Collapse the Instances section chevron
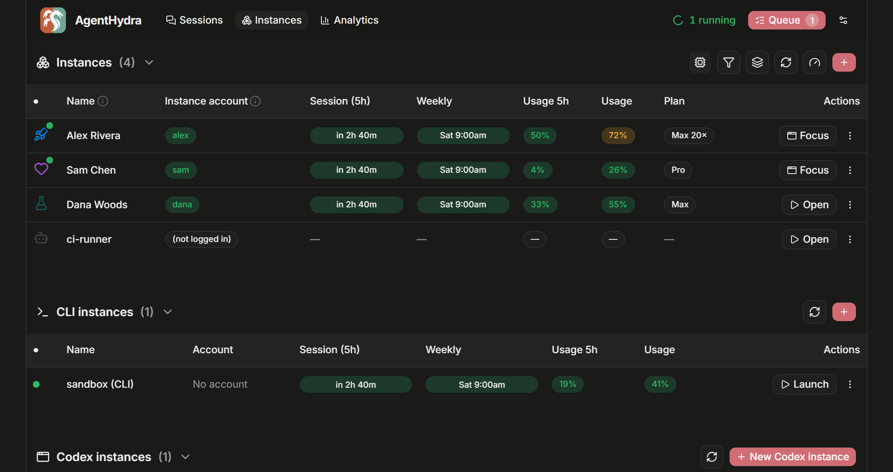 [x=149, y=62]
